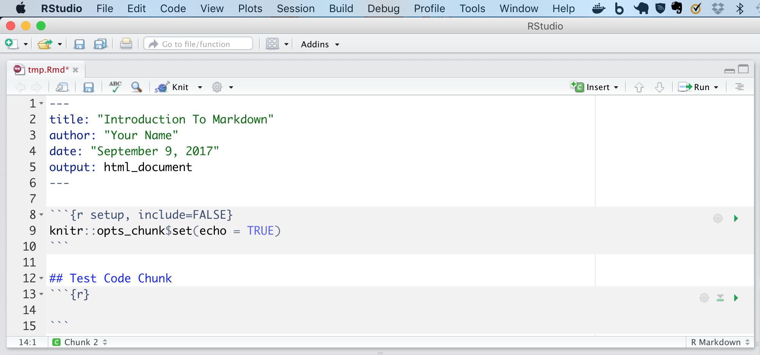
Task: Go to previous chunk arrow
Action: tap(639, 87)
